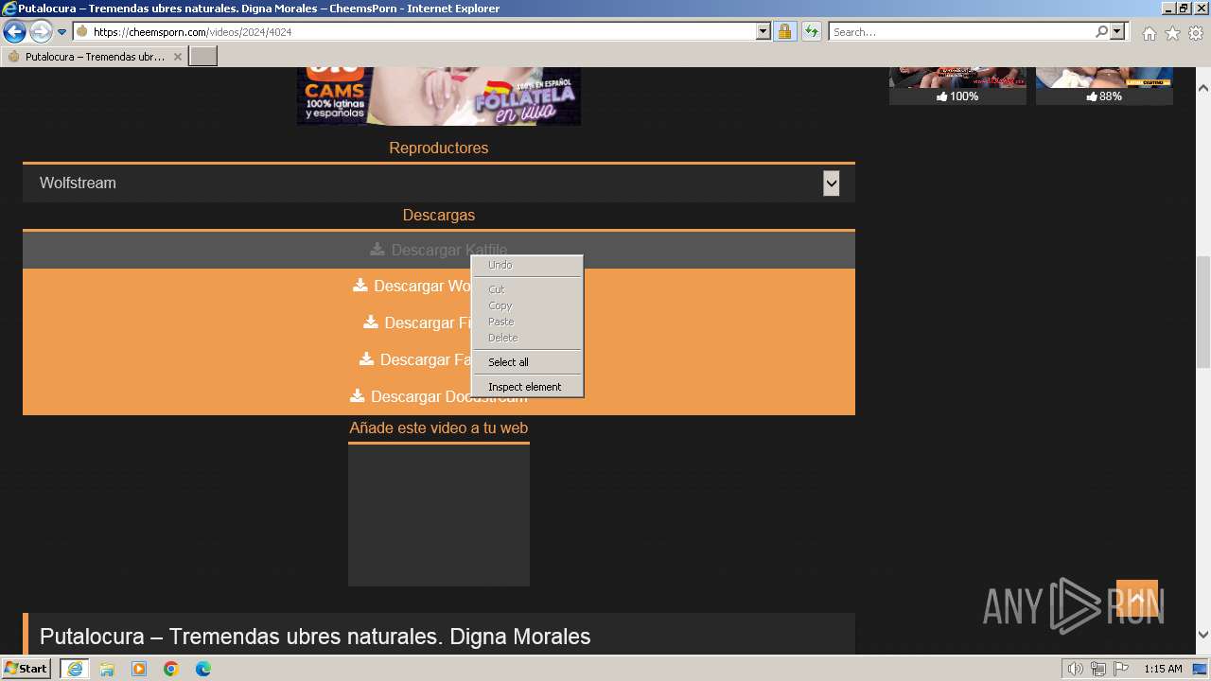Choose Delete in the context menu
The image size is (1211, 681).
click(527, 338)
